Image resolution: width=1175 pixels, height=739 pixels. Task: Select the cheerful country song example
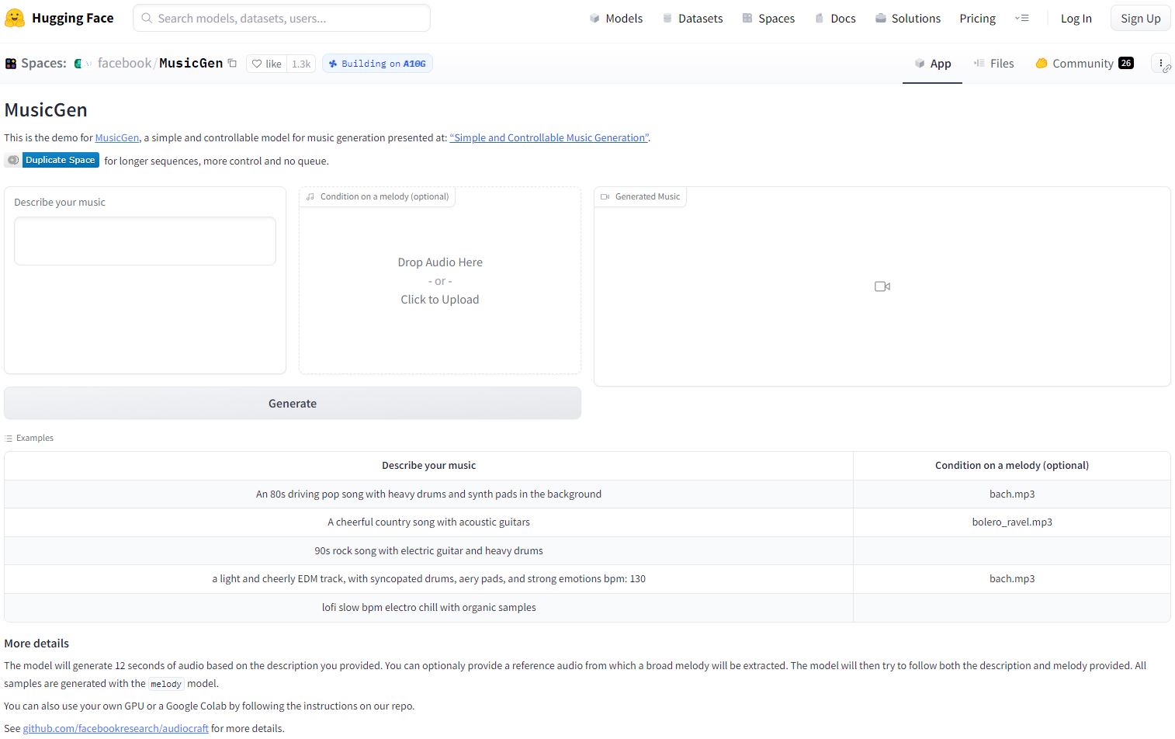point(428,522)
